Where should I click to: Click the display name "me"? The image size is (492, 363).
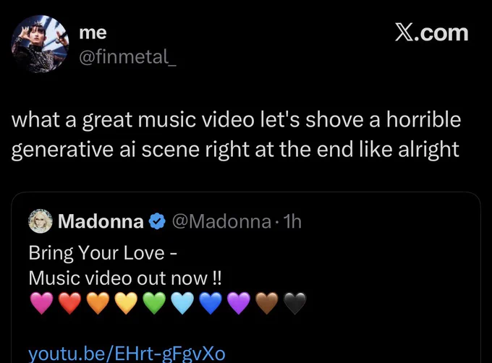click(x=93, y=33)
